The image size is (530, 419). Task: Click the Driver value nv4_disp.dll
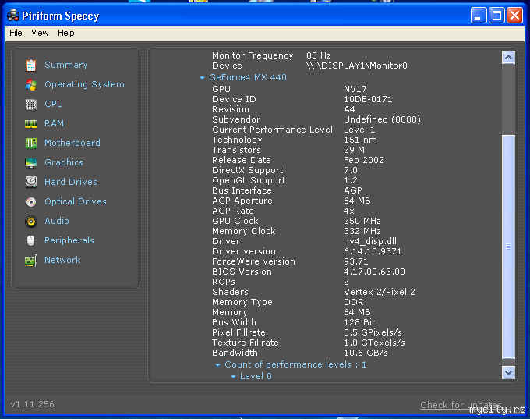click(x=370, y=241)
